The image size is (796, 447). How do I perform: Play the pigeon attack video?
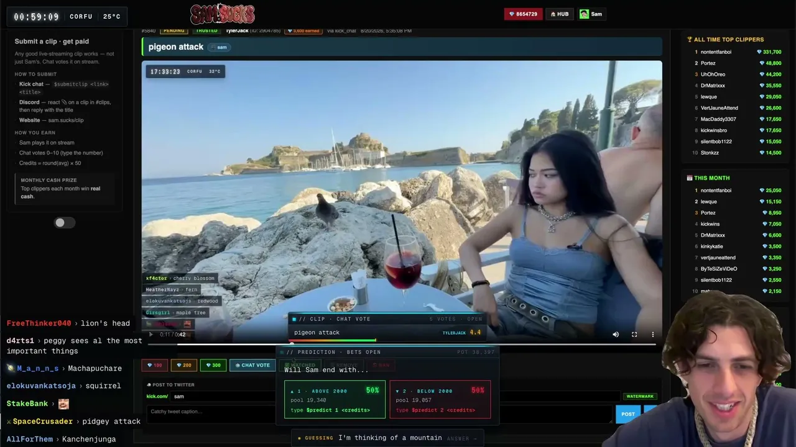click(x=150, y=335)
